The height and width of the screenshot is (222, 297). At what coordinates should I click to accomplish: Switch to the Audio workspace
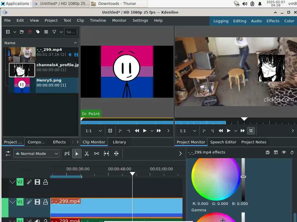(256, 21)
